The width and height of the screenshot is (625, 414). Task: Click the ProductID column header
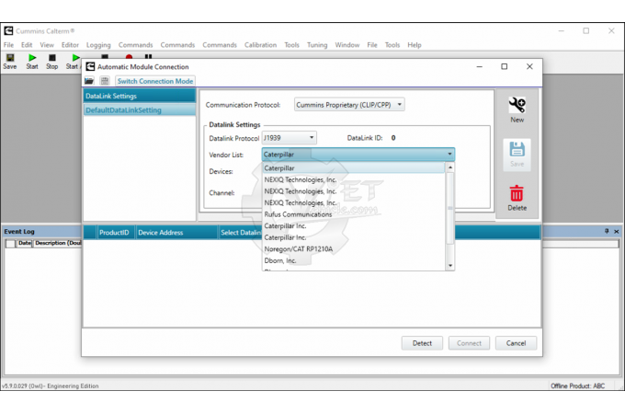(x=115, y=233)
